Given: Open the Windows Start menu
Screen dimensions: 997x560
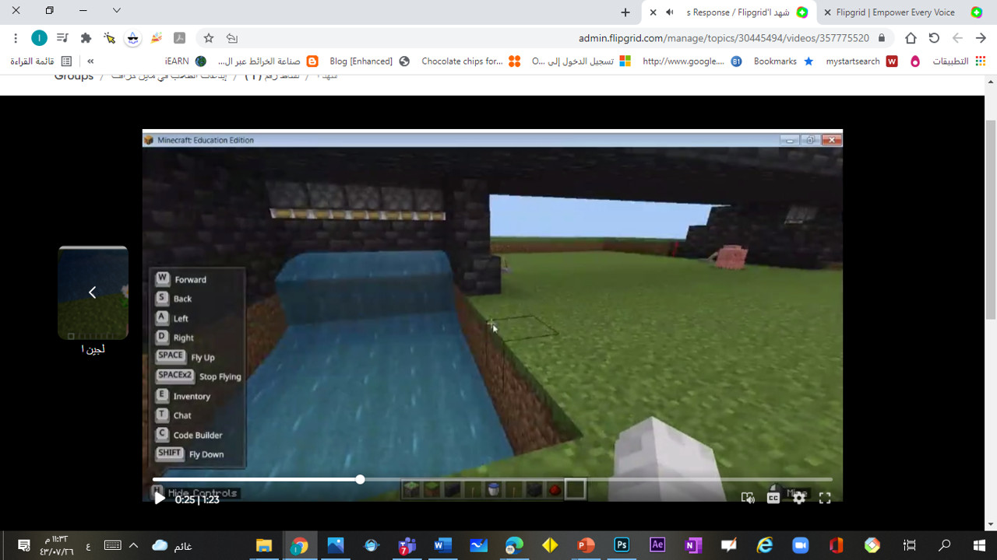Looking at the screenshot, I should (979, 545).
